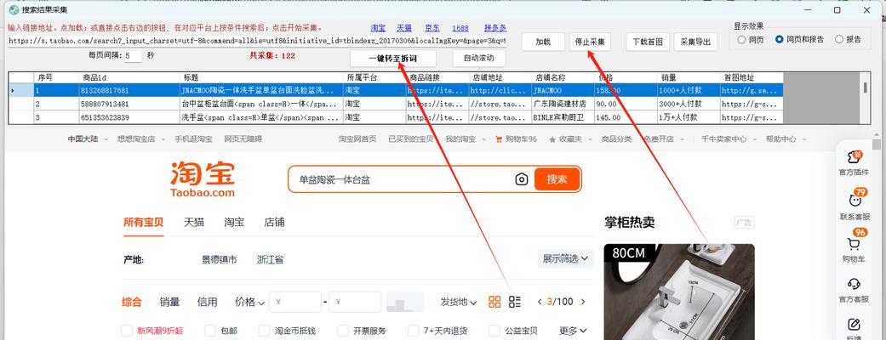The height and width of the screenshot is (340, 886).
Task: Filter origin by 景德镇市
Action: tap(220, 260)
